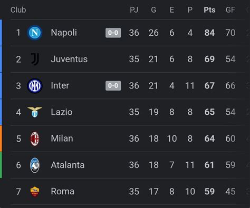
Task: Click the Napoli club crest
Action: 35,33
